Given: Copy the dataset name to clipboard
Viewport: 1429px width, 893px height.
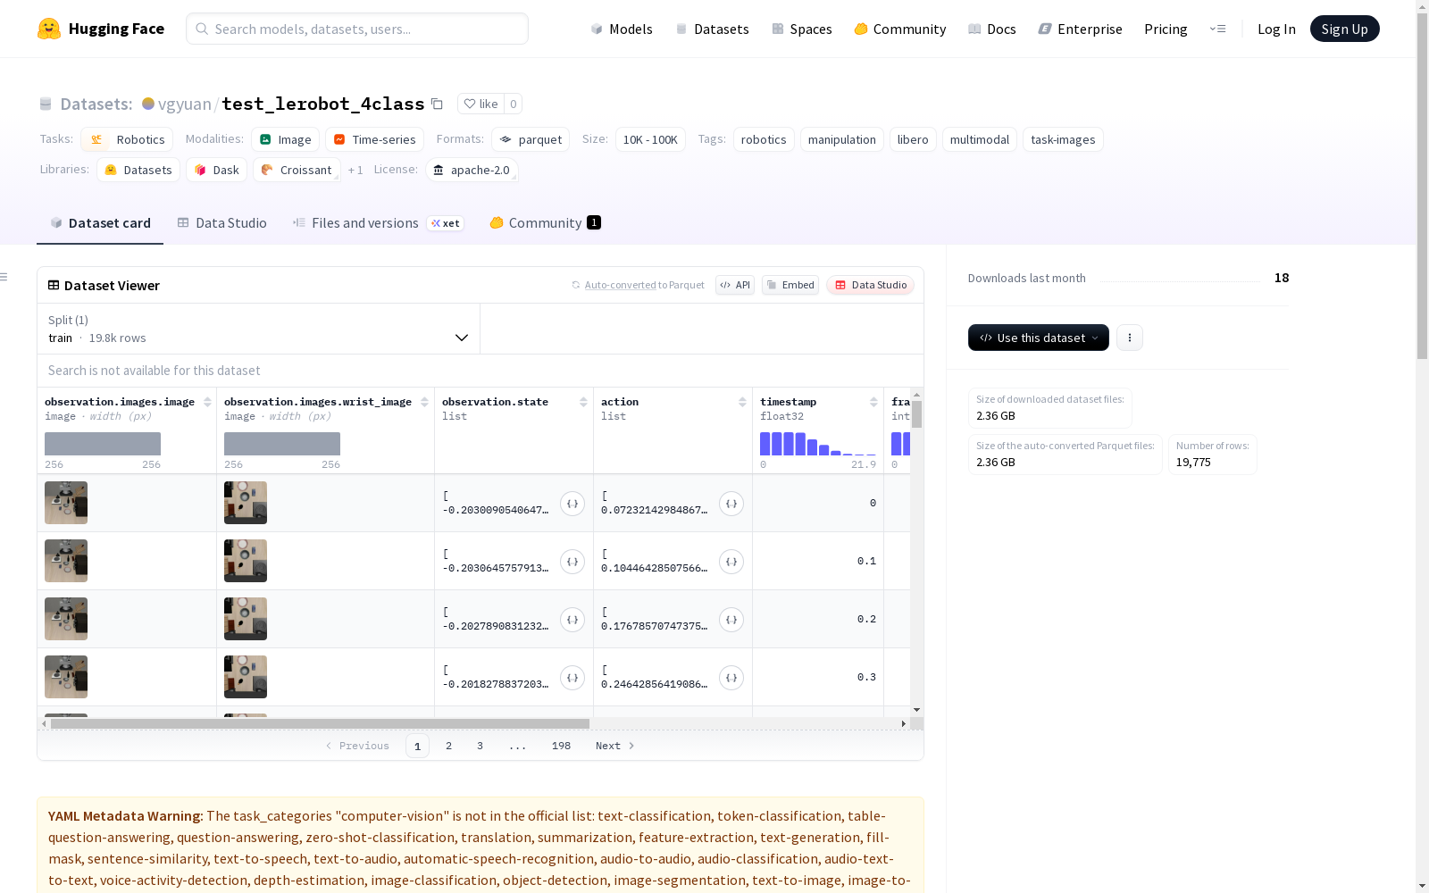Looking at the screenshot, I should click(437, 104).
